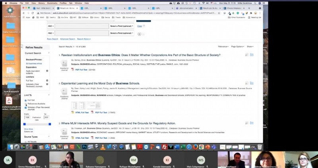Open the first AND boolean operator dropdown
The image size is (318, 168).
click(51, 26)
